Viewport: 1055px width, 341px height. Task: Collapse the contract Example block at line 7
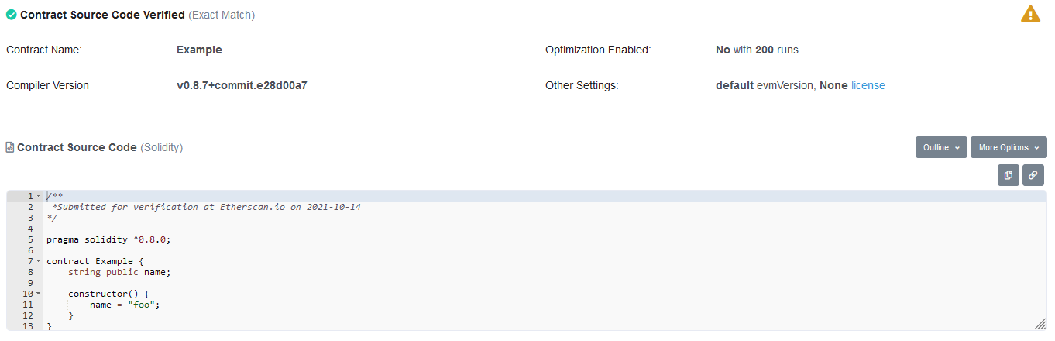click(x=38, y=261)
